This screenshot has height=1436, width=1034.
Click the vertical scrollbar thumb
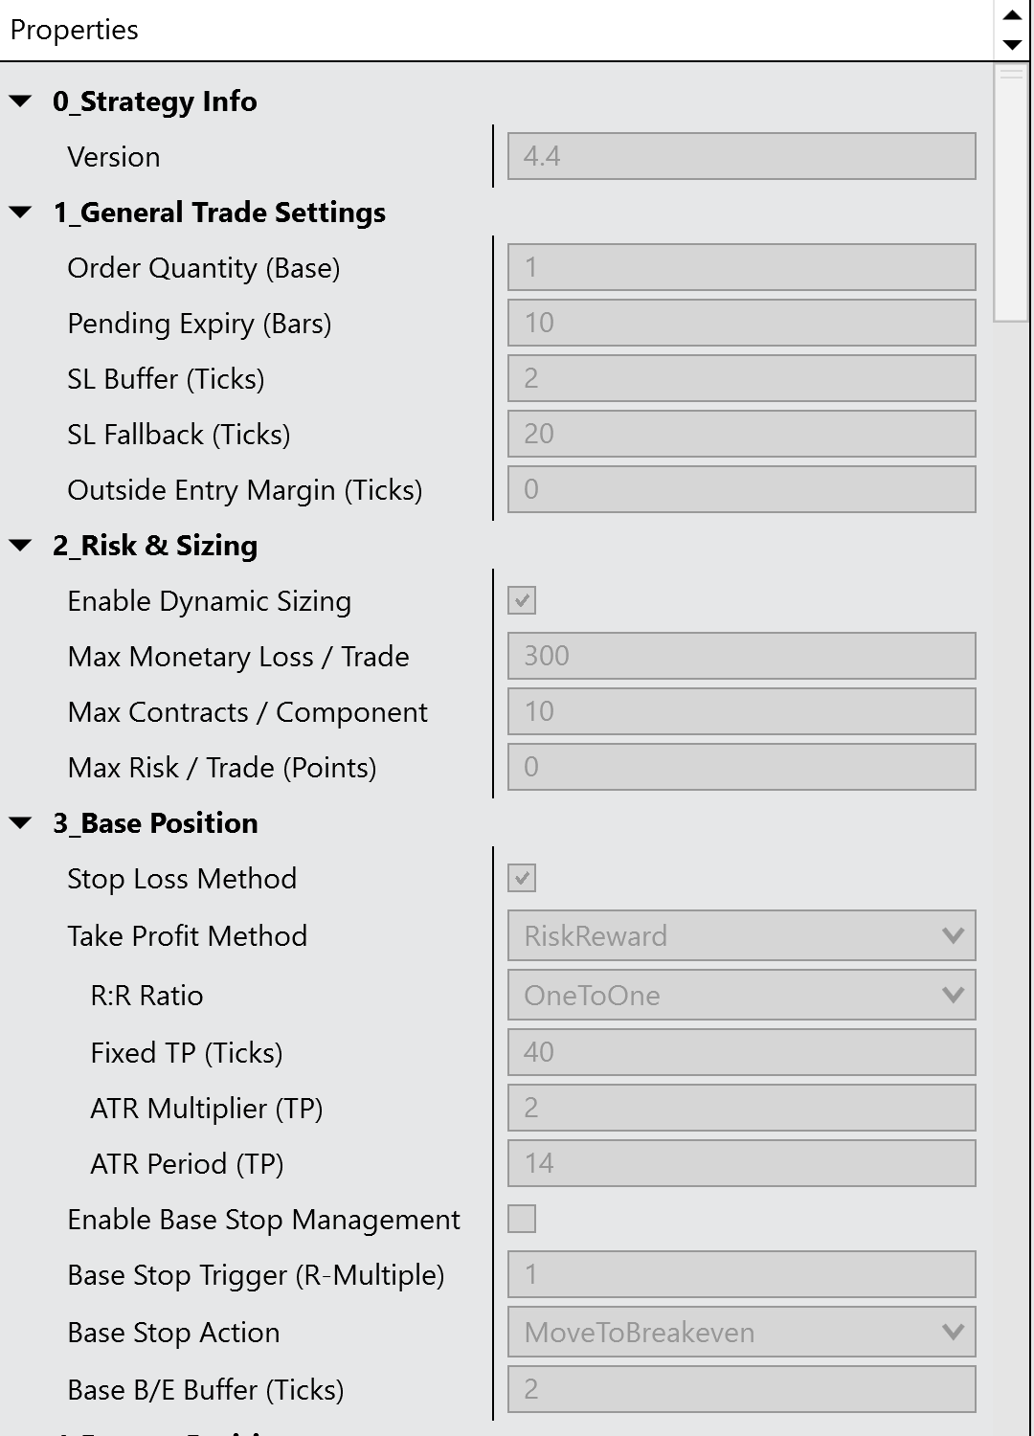(1012, 191)
